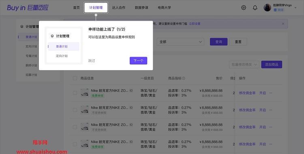Screen dimensions: 304x154
Task: Click the green 免费申样 tag in first row
Action: 98,96
